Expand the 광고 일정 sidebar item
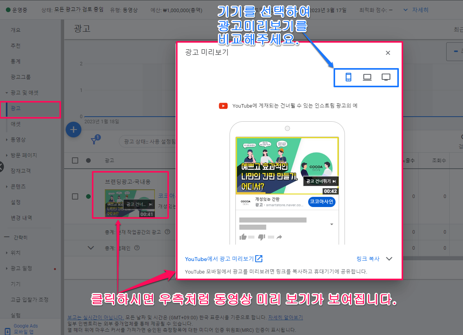Screen dimensions: 463x335 click(x=7, y=268)
